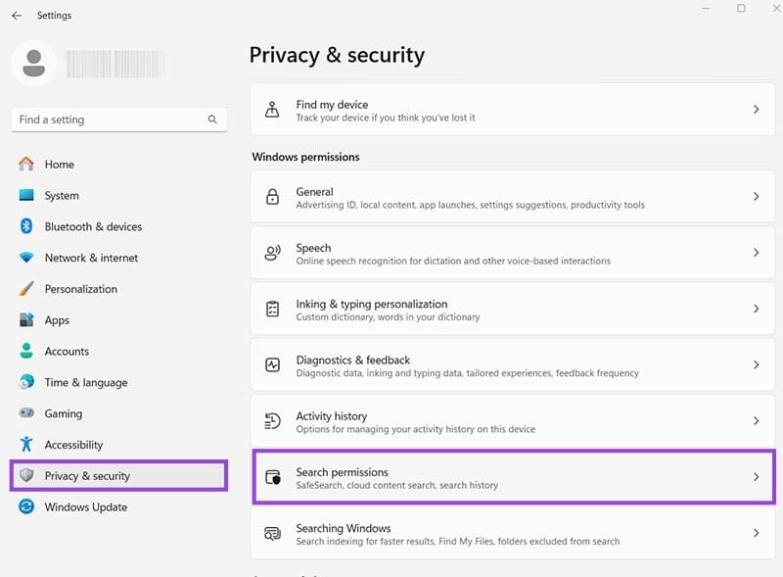Open the Searching Windows chevron
The height and width of the screenshot is (577, 783).
click(756, 533)
